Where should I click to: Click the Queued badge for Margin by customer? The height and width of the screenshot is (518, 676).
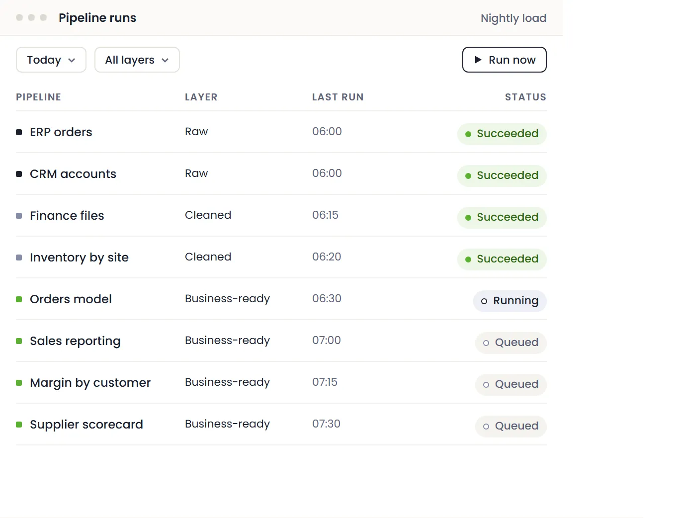point(510,384)
